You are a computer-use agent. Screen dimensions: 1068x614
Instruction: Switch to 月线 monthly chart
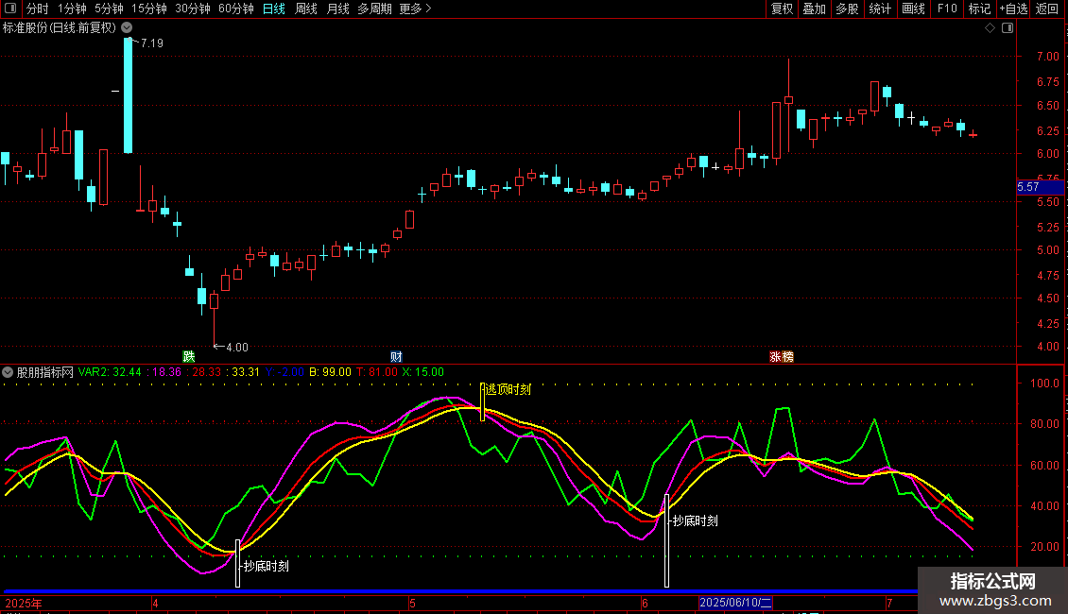(337, 9)
